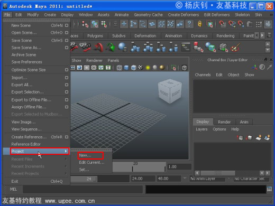
Task: Expand hidden main menus with double chevron
Action: coord(271,15)
